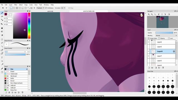178x100 pixels.
Task: Select the Eraser brush in Brush list
Action: pos(16,72)
